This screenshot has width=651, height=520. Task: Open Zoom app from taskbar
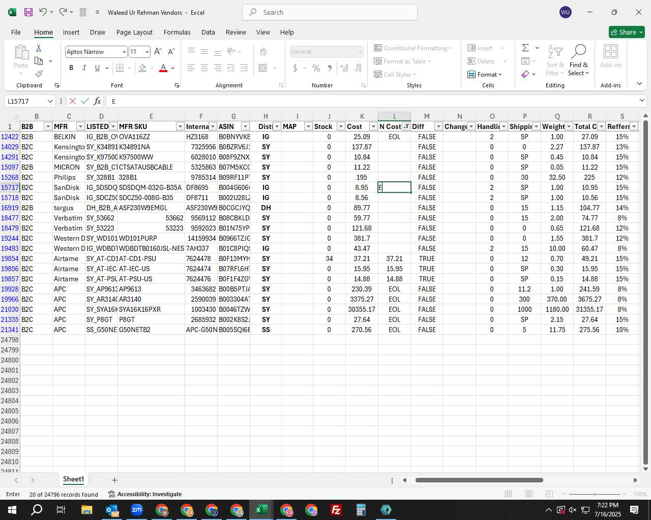tap(137, 510)
